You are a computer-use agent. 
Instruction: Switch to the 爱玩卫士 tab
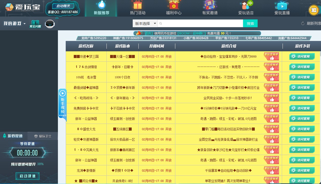coord(43,135)
